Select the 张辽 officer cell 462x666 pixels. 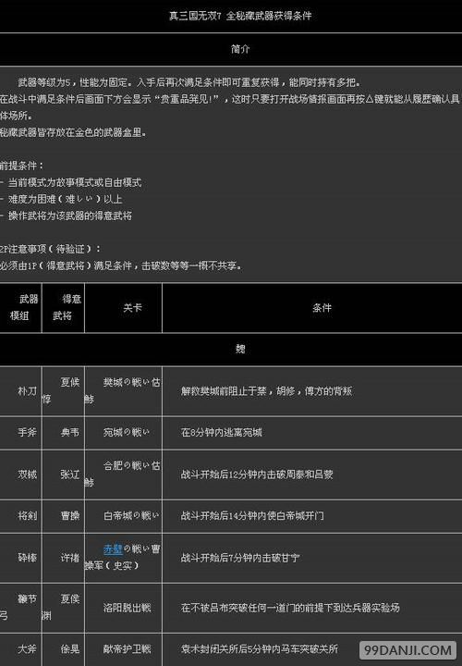point(63,475)
